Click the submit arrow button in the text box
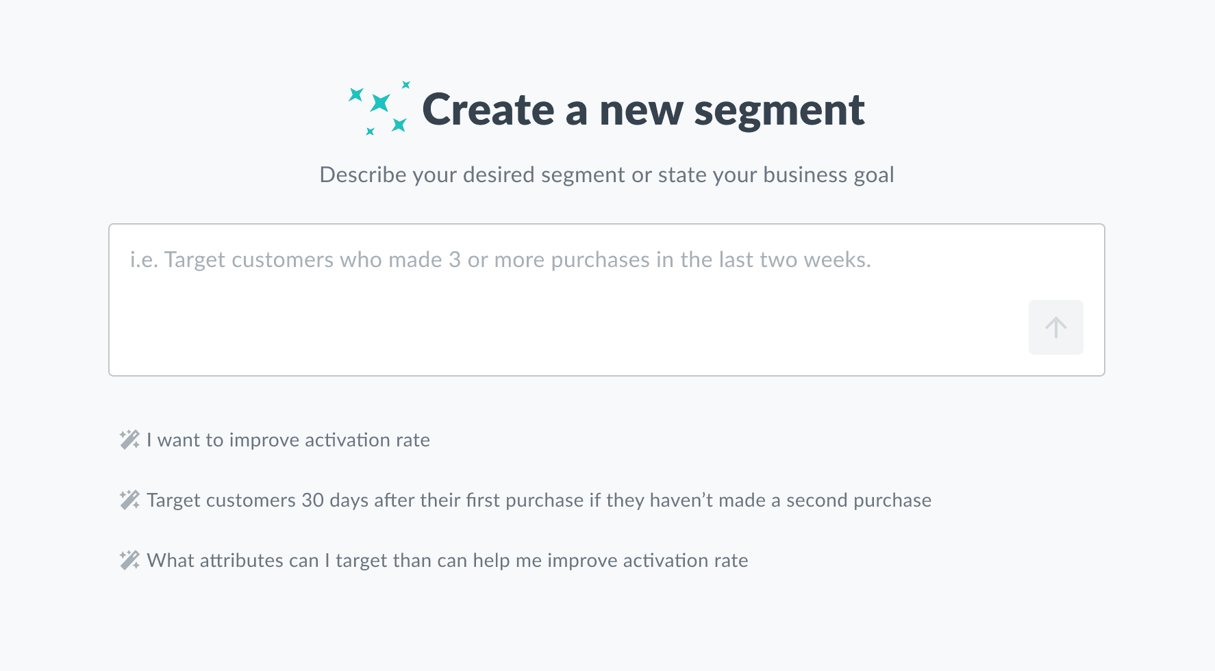Screen dimensions: 1215x671 pyautogui.click(x=1055, y=327)
